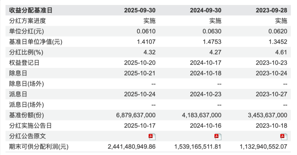Open the 2025-09-30 dividend announcement PDF
The width and height of the screenshot is (297, 155).
pos(152,136)
